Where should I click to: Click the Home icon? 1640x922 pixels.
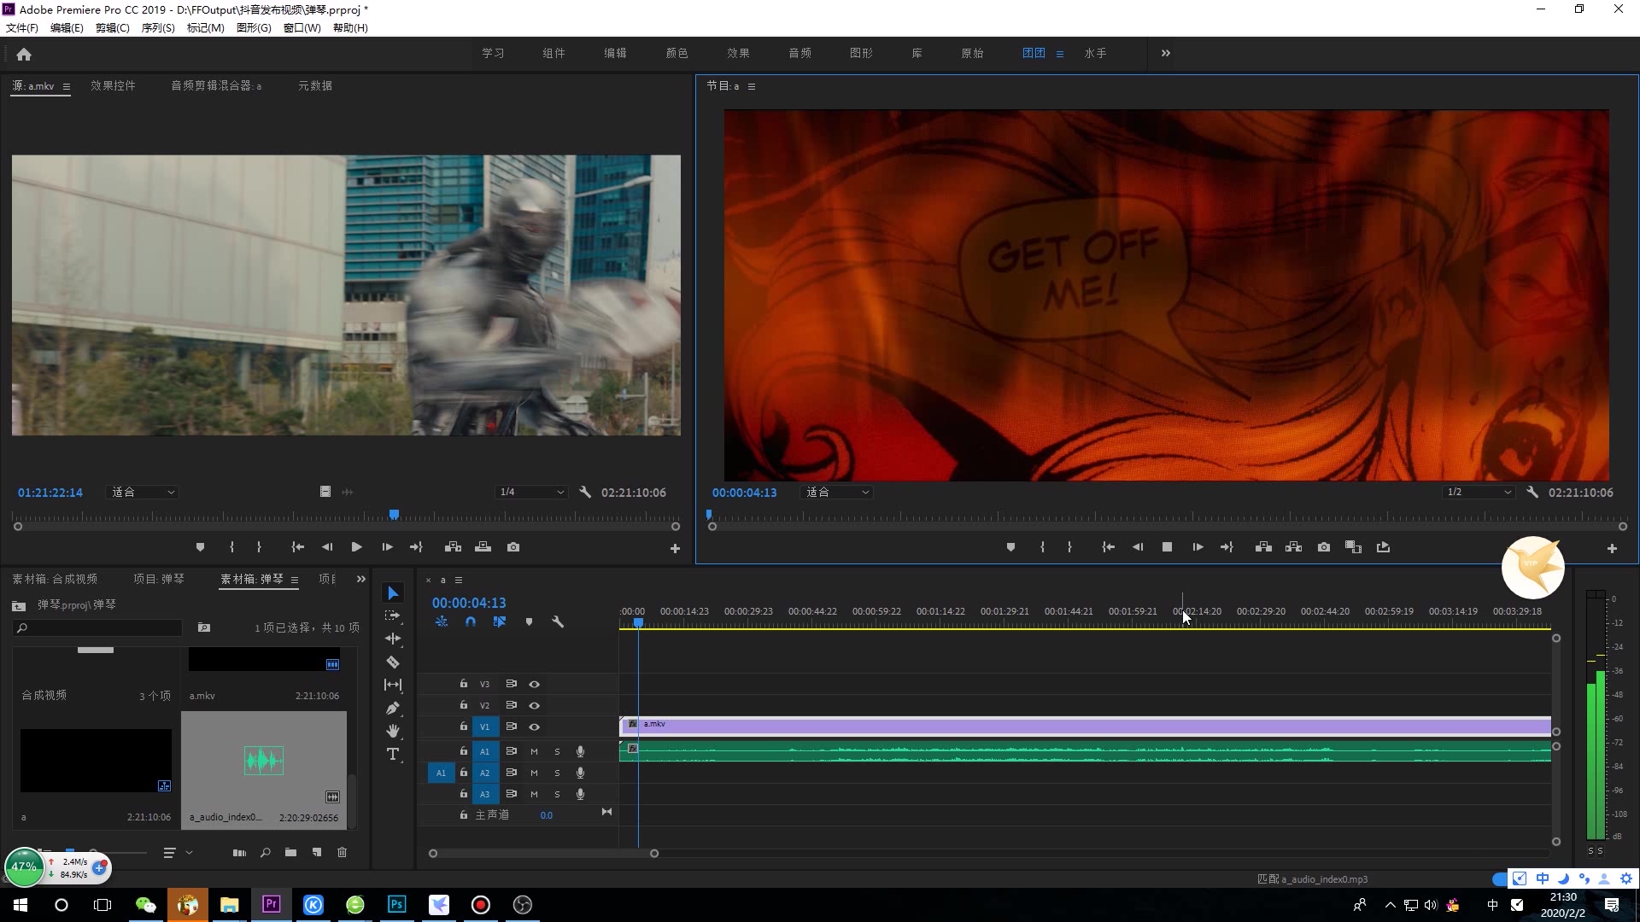tap(24, 54)
